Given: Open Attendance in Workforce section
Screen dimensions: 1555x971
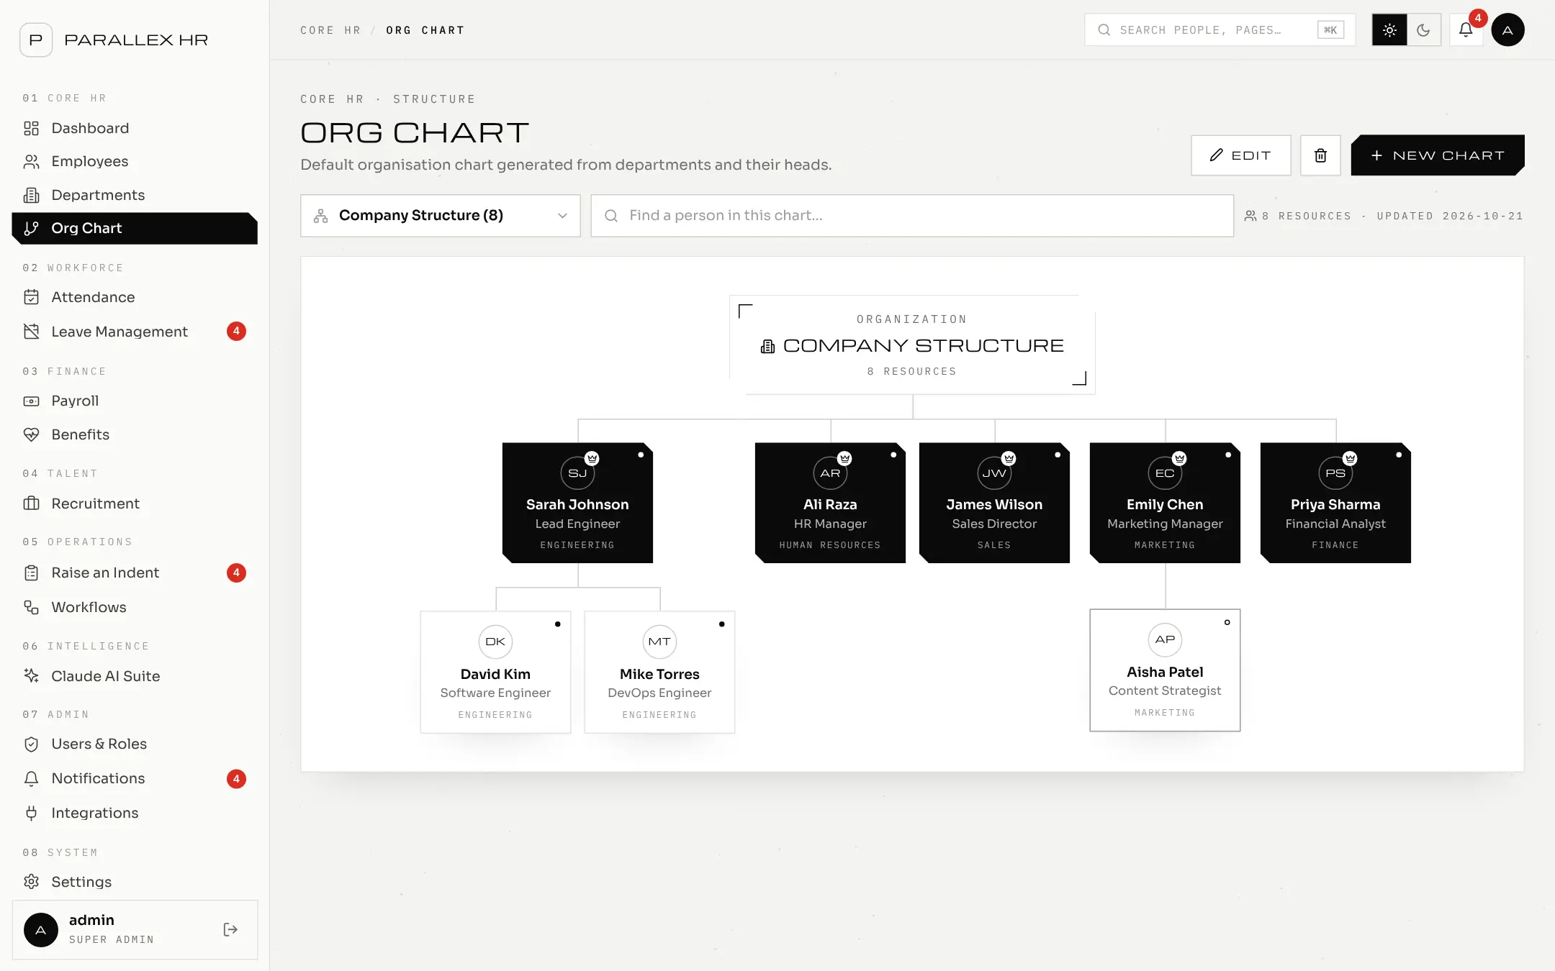Looking at the screenshot, I should (x=135, y=297).
